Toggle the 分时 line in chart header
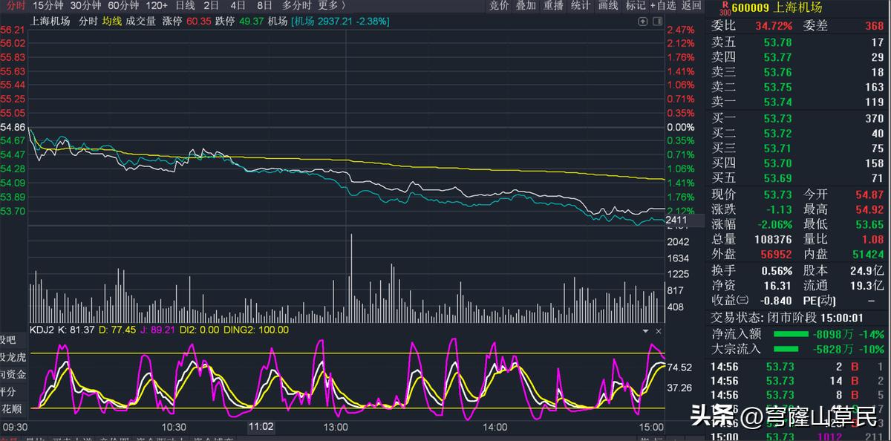The width and height of the screenshot is (891, 441). [88, 22]
